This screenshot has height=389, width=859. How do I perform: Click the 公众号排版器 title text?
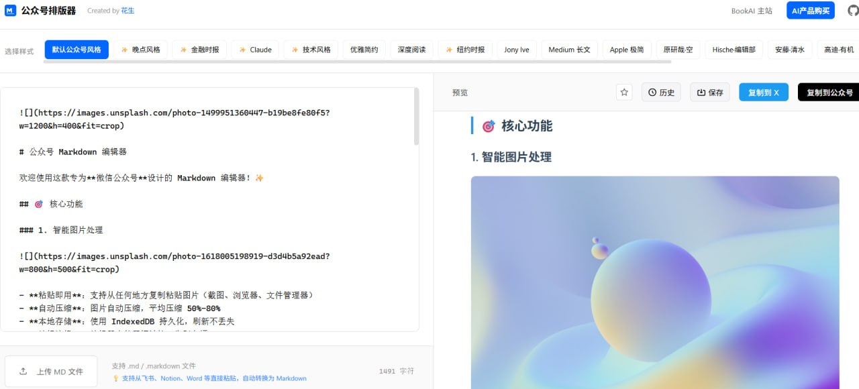click(48, 11)
